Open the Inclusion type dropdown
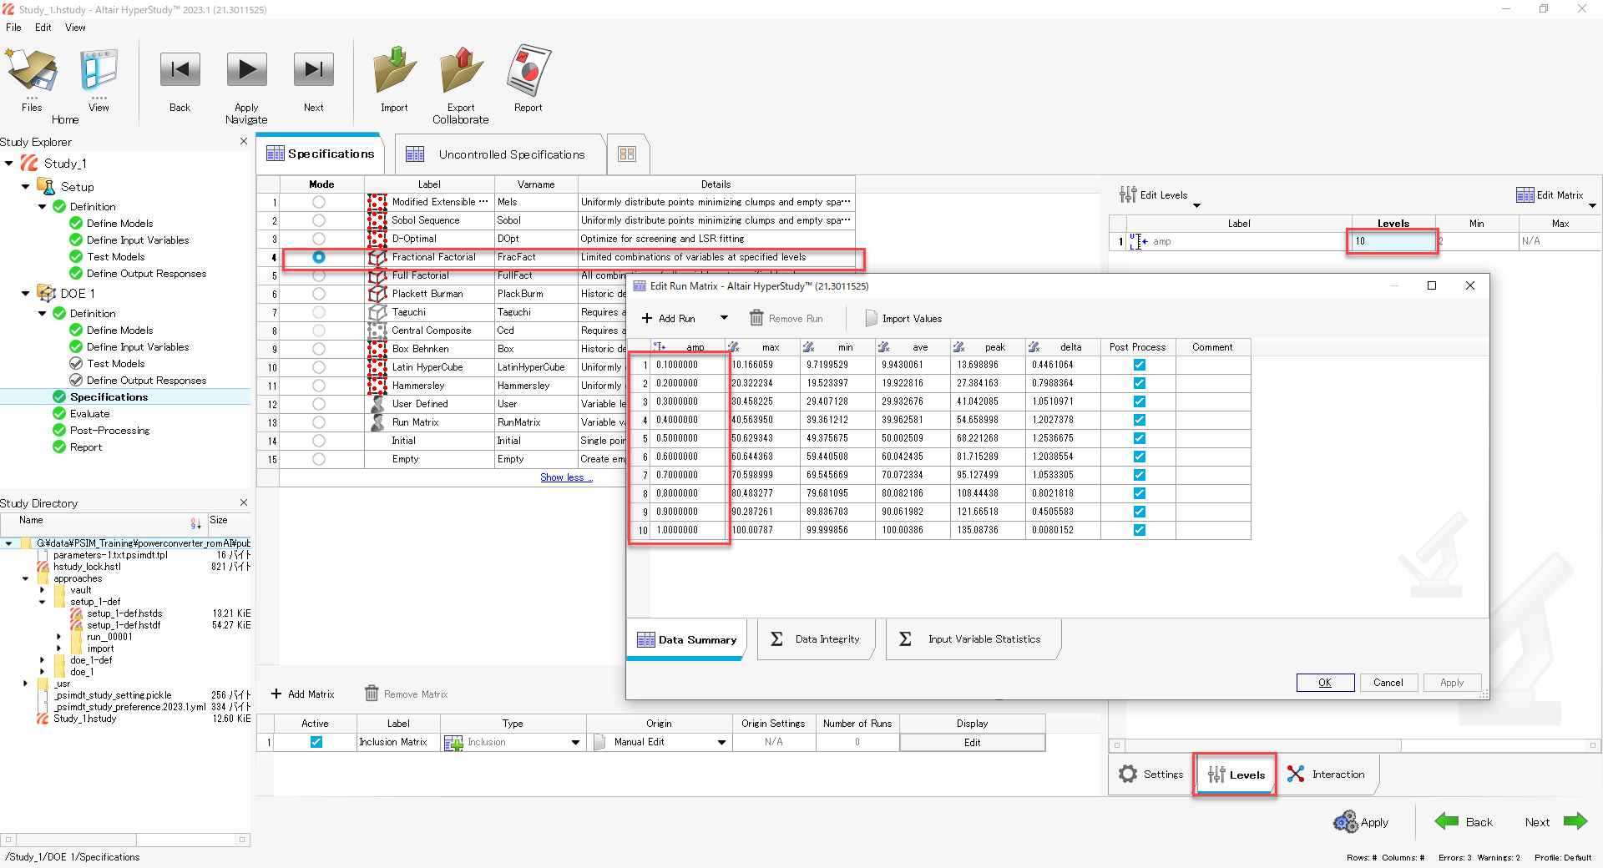The height and width of the screenshot is (868, 1603). 575,742
